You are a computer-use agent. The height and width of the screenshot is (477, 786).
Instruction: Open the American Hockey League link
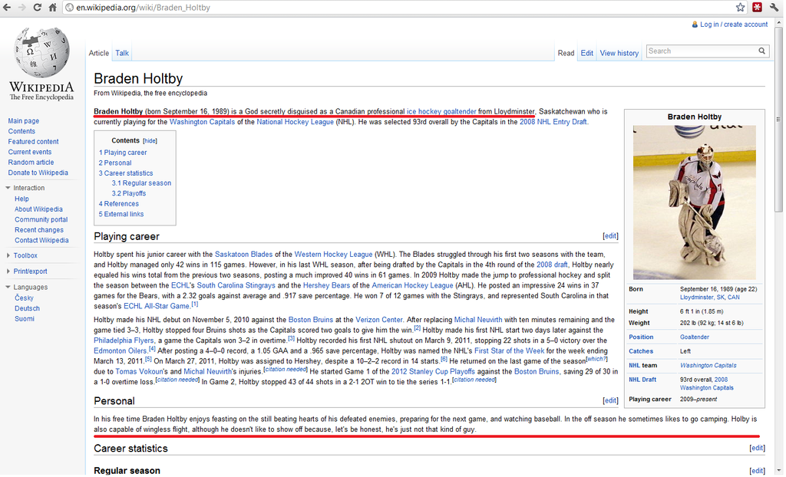(x=412, y=285)
